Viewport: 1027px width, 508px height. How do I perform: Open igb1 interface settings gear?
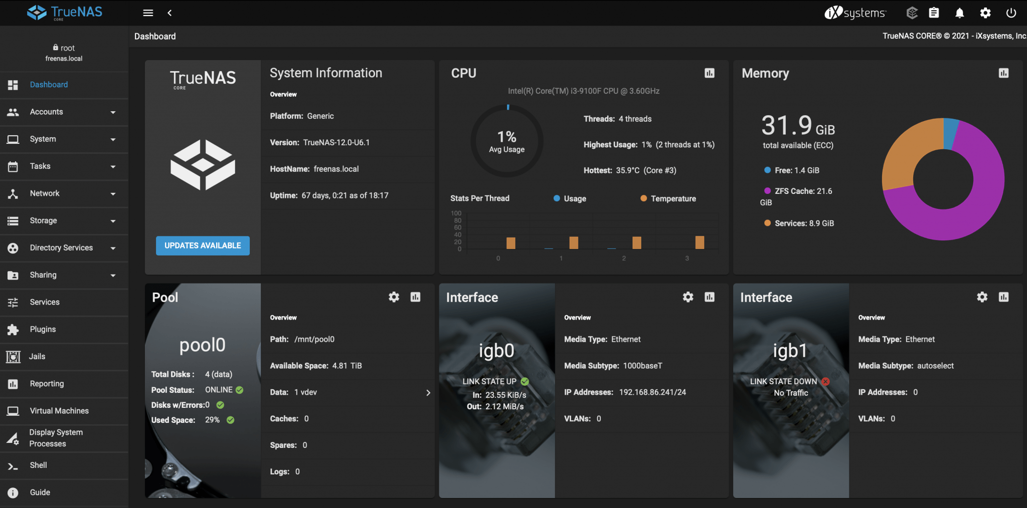coord(982,297)
